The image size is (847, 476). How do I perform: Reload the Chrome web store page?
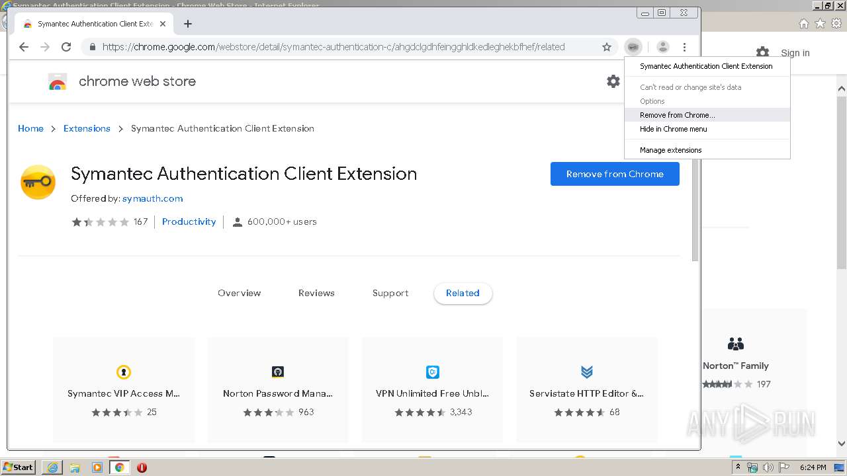66,47
